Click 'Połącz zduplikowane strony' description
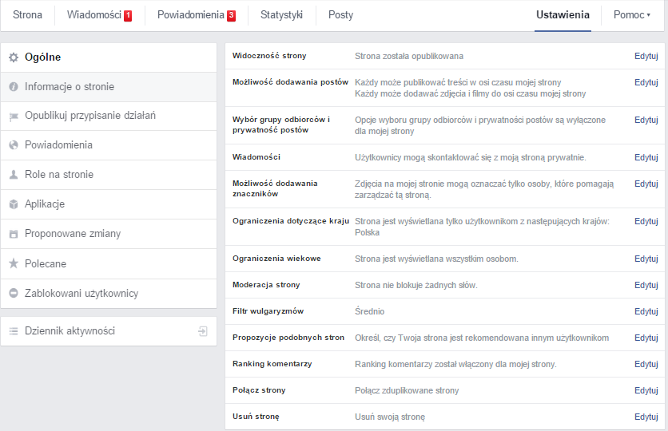 point(407,390)
